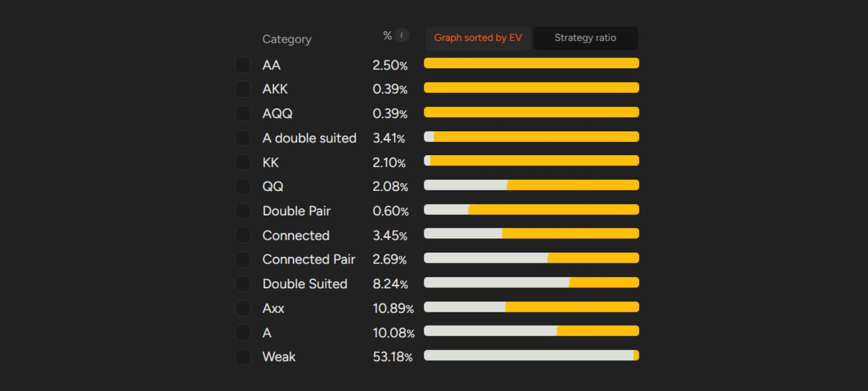
Task: Toggle the AKK category checkbox
Action: click(242, 89)
